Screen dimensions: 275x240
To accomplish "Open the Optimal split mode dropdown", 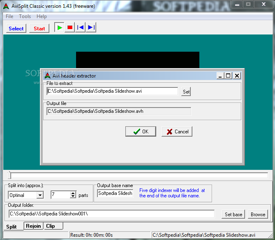I will [x=40, y=195].
